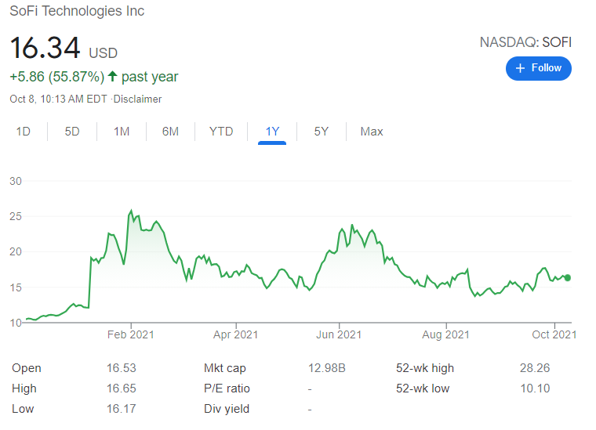Screen dimensions: 596x430
Task: Click the 20 y-axis label
Action: pos(16,252)
